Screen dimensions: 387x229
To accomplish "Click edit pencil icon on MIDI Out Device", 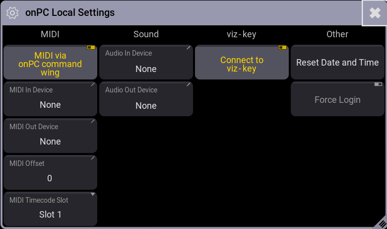I will 93,121.
